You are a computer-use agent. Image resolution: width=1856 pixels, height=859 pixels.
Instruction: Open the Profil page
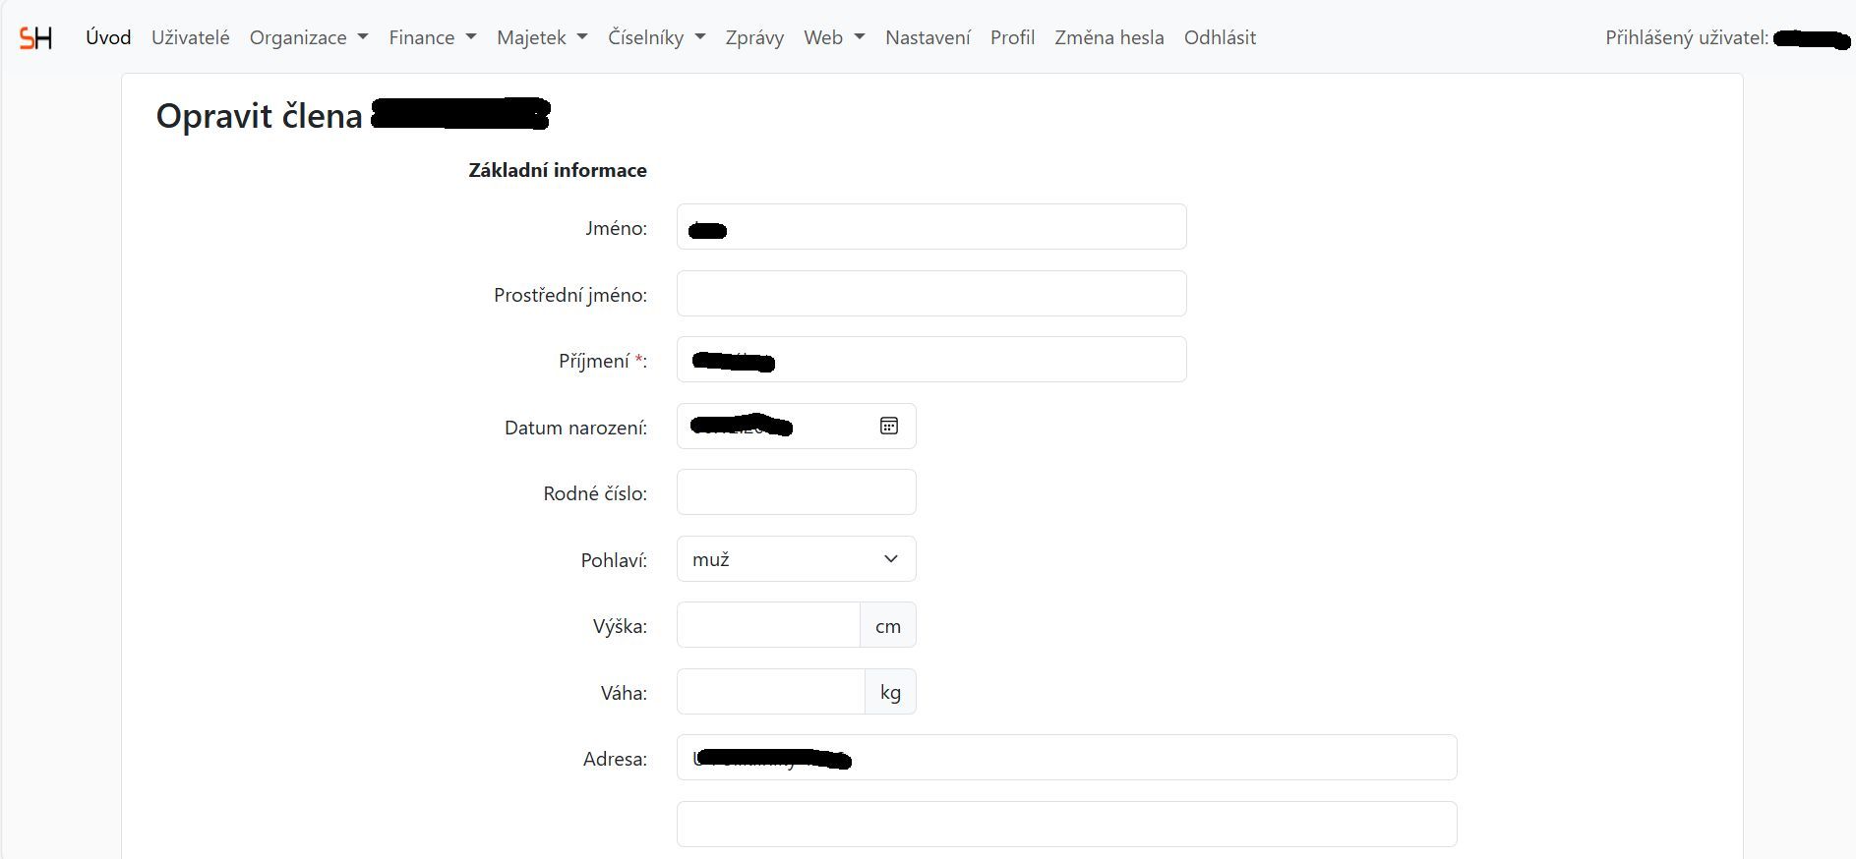click(x=1012, y=37)
